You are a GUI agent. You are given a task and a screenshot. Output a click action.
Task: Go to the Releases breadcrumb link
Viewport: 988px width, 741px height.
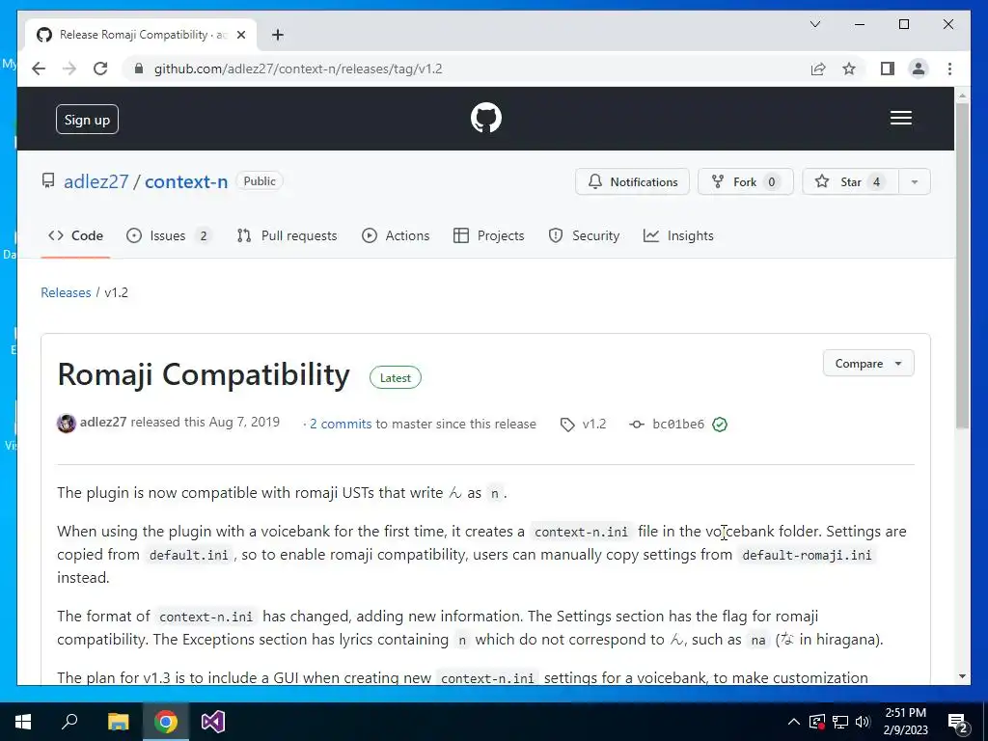click(66, 292)
